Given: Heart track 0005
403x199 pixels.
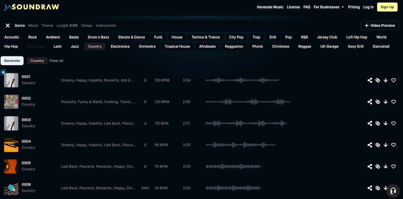Looking at the screenshot, I should click(x=394, y=166).
